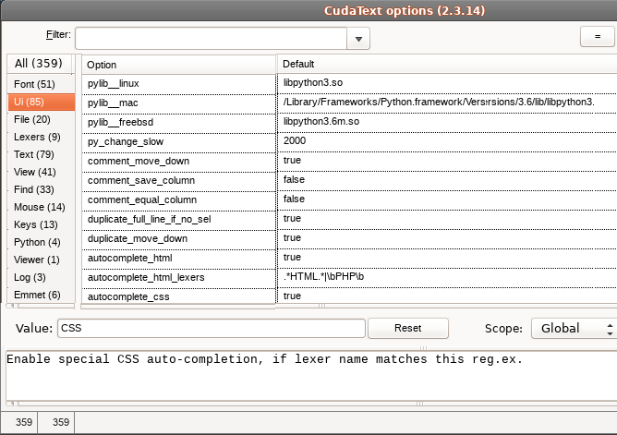Click the default value 2000

click(447, 140)
